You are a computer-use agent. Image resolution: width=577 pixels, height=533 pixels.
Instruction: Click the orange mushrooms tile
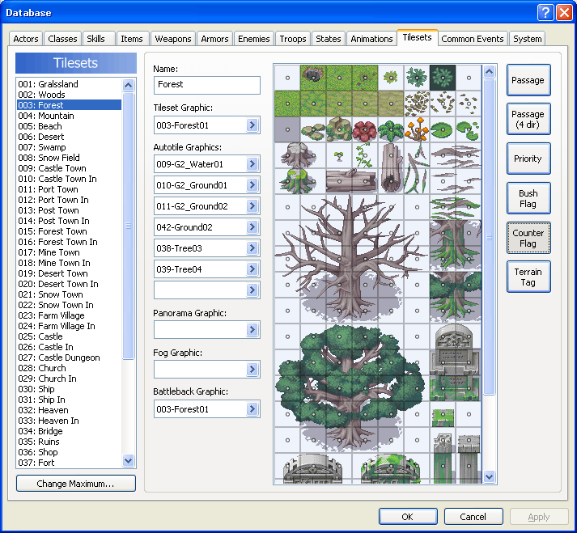pyautogui.click(x=418, y=129)
